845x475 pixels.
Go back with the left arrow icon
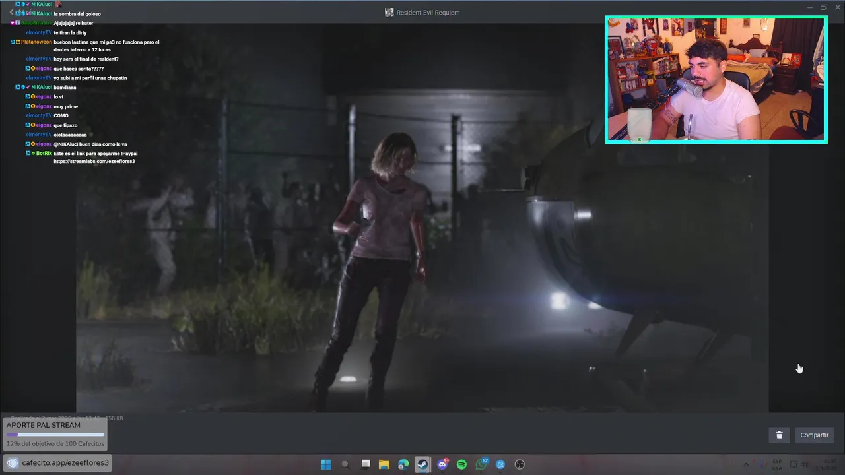point(11,12)
